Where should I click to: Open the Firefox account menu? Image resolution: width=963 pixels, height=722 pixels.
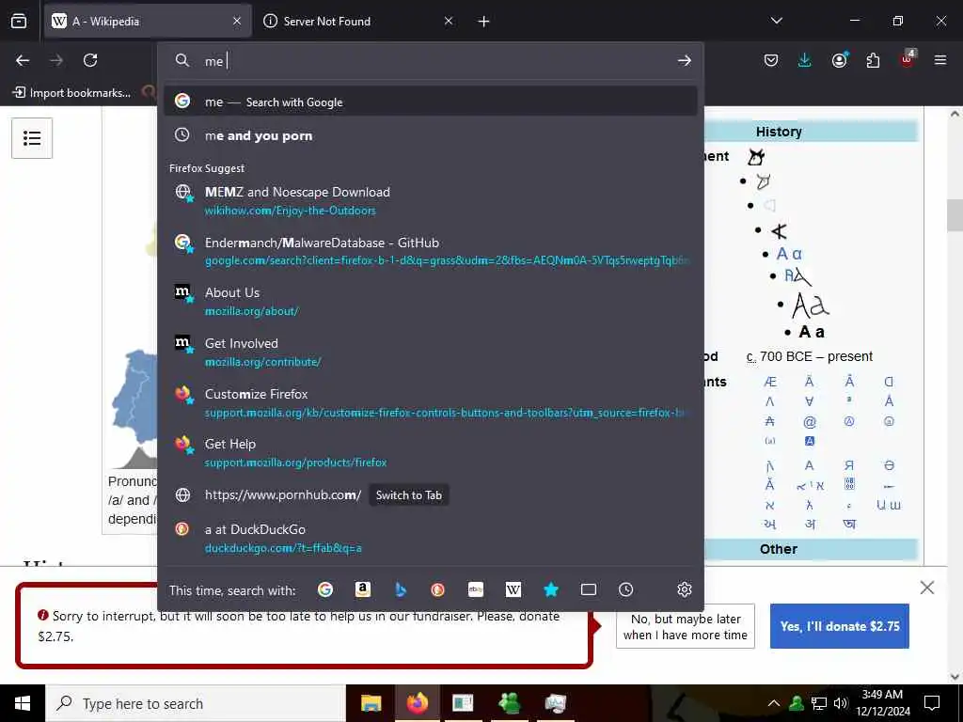(x=839, y=60)
